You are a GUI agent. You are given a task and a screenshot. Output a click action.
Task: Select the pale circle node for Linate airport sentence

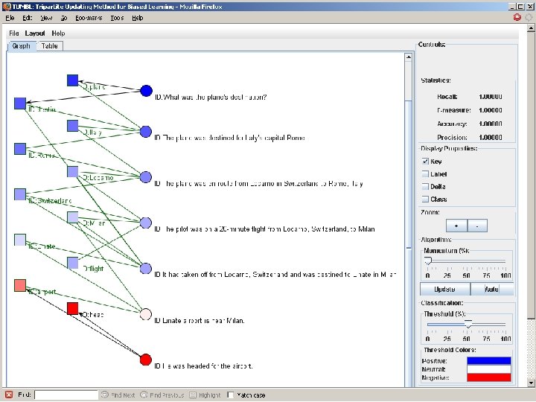pyautogui.click(x=146, y=314)
